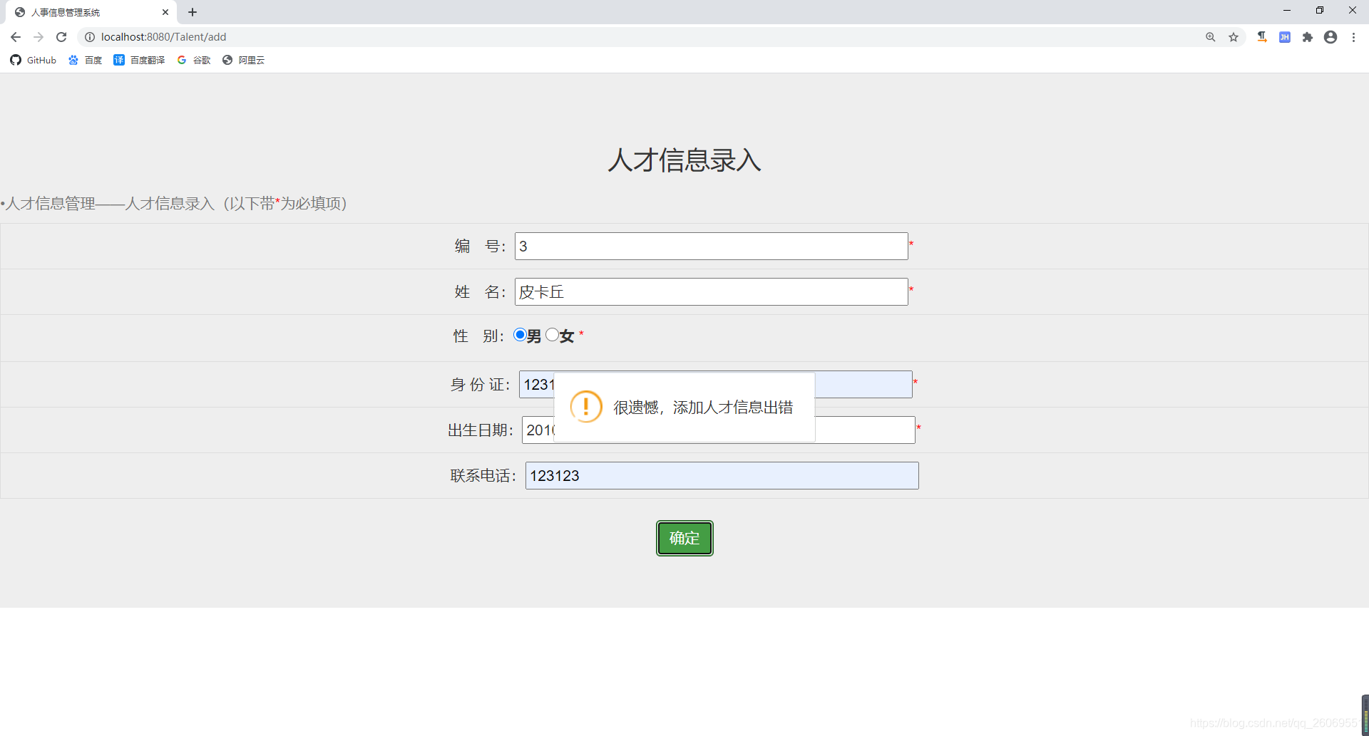Click the 人才信息管理——人才信息录入 breadcrumb text

point(111,204)
